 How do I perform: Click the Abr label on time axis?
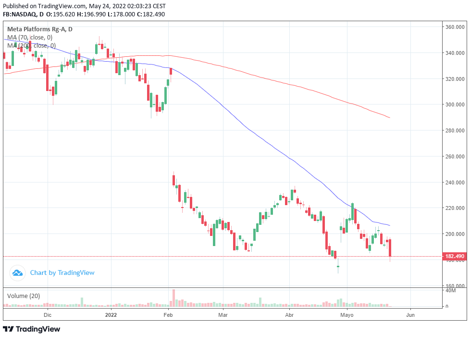[x=289, y=315]
